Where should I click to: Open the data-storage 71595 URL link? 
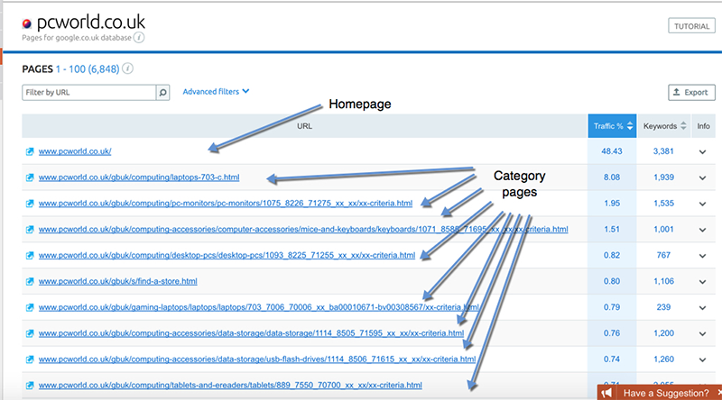[252, 333]
